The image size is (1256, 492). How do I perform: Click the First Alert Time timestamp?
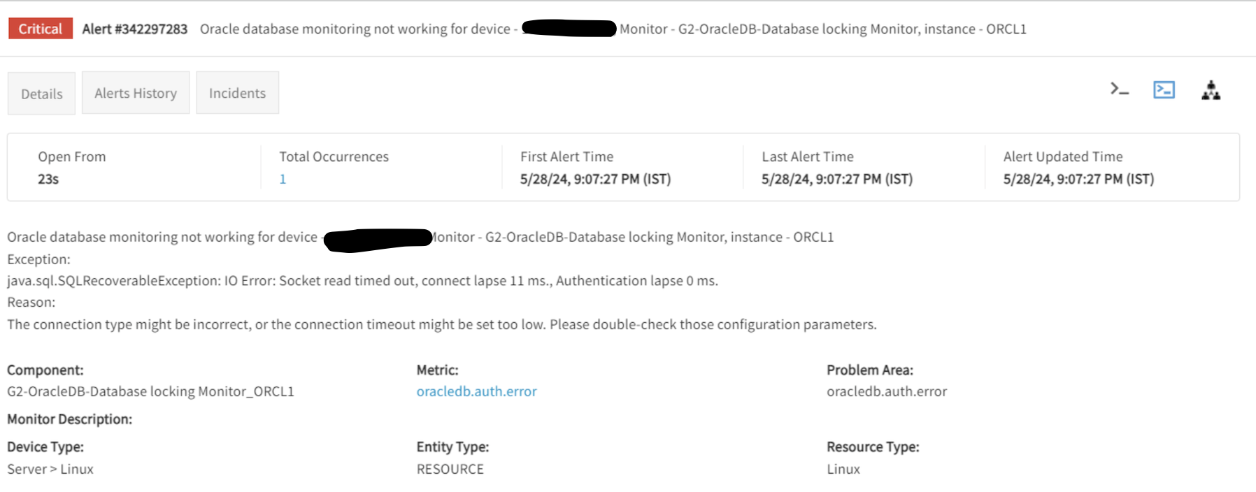pos(595,179)
